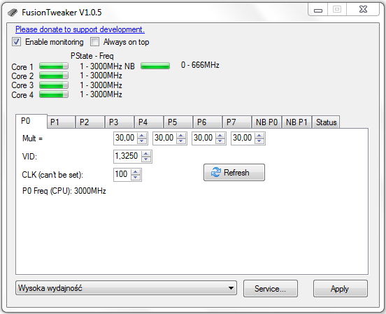Image resolution: width=386 pixels, height=314 pixels.
Task: Switch to the P1 tab
Action: click(x=61, y=122)
